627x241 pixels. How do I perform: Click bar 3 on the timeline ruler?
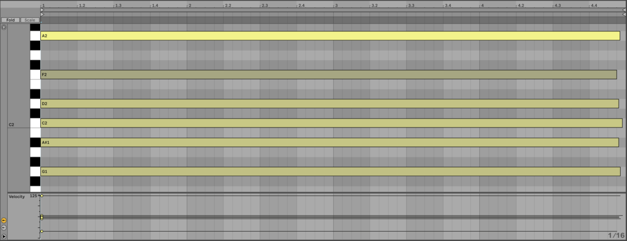point(336,5)
